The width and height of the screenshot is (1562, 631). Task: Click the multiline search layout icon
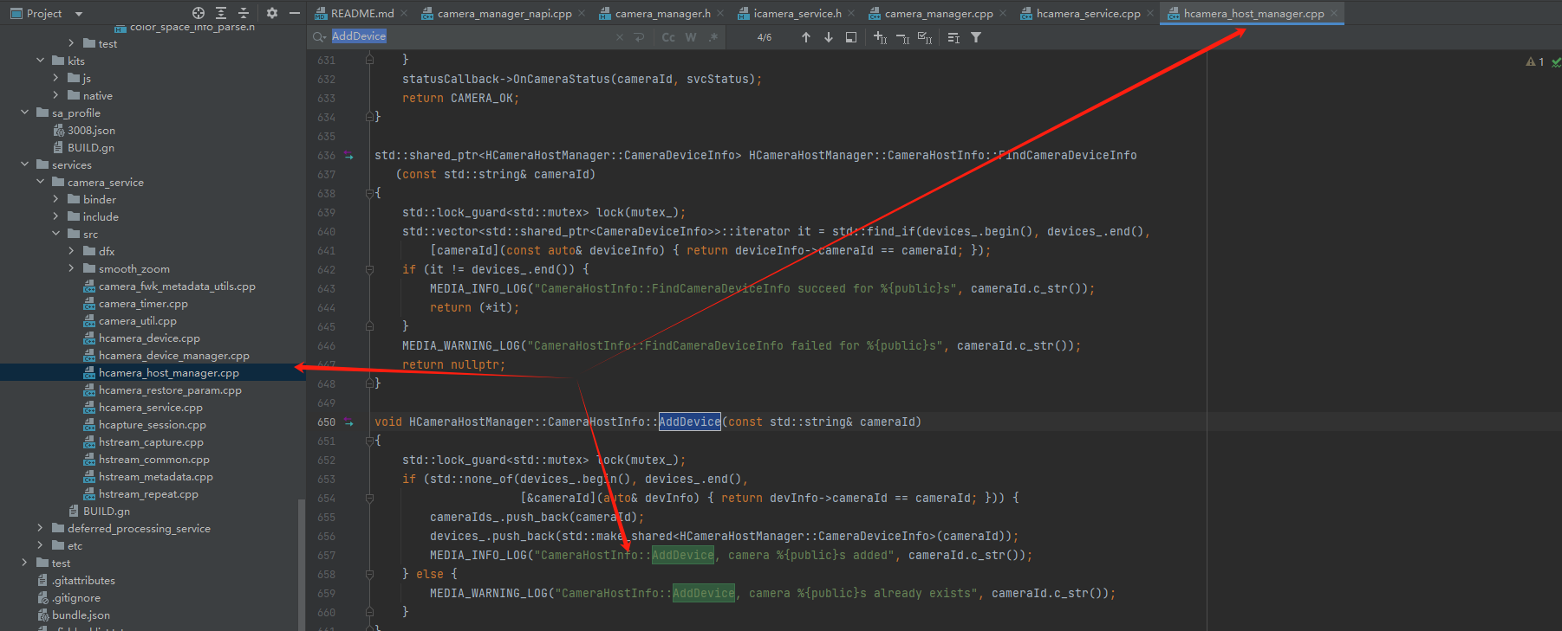tap(953, 37)
